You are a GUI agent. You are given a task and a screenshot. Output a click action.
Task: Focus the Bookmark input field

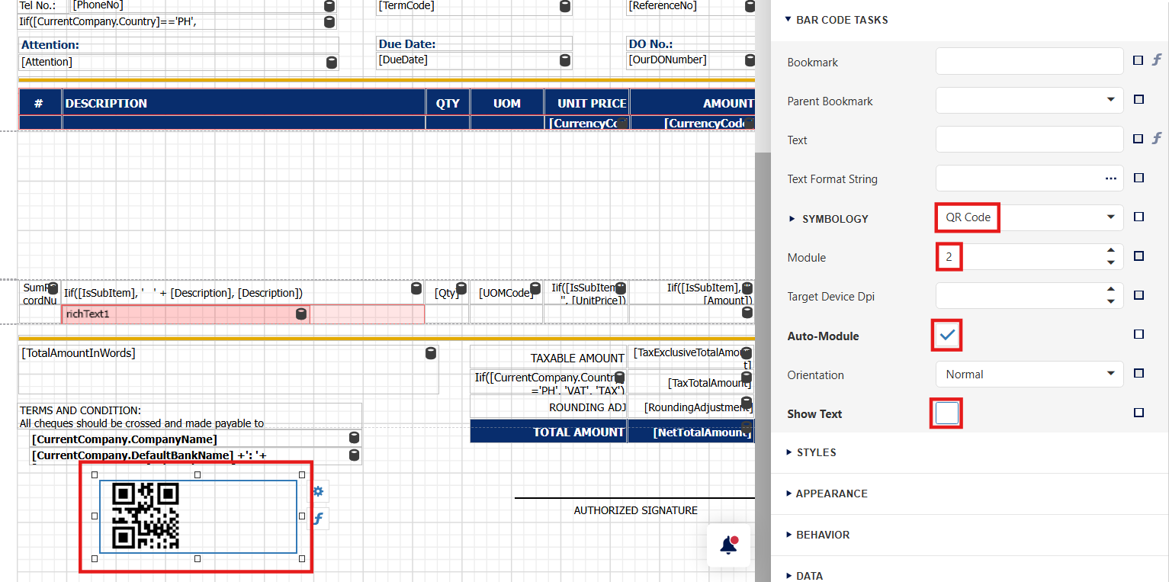(1029, 62)
